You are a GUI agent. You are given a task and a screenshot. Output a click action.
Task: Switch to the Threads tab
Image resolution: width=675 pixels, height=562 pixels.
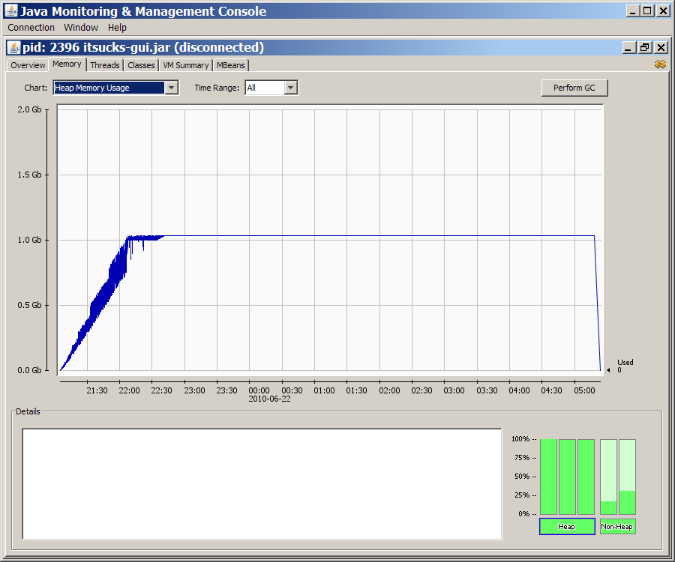104,65
